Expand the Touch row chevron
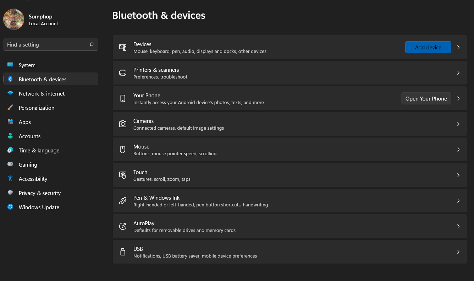Viewport: 474px width, 281px height. point(458,175)
